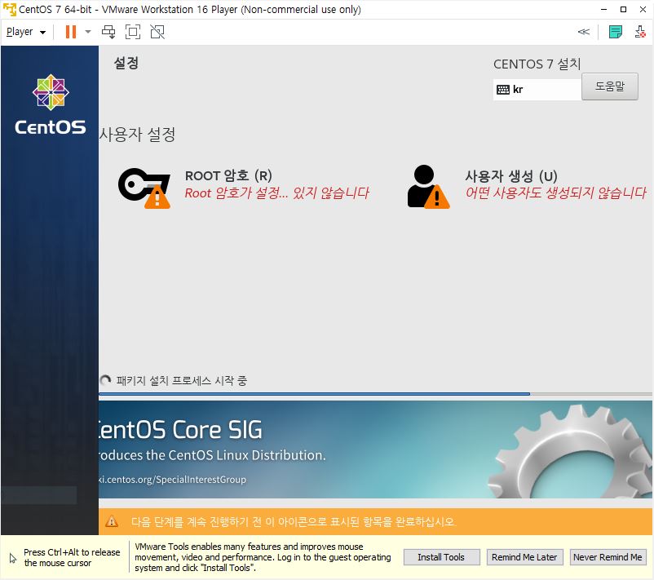Click the red text 'Root 암호가 설정... 있지 않습니다'
This screenshot has height=580, width=654.
pos(277,193)
